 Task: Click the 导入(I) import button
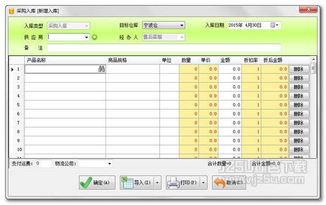pos(137,183)
